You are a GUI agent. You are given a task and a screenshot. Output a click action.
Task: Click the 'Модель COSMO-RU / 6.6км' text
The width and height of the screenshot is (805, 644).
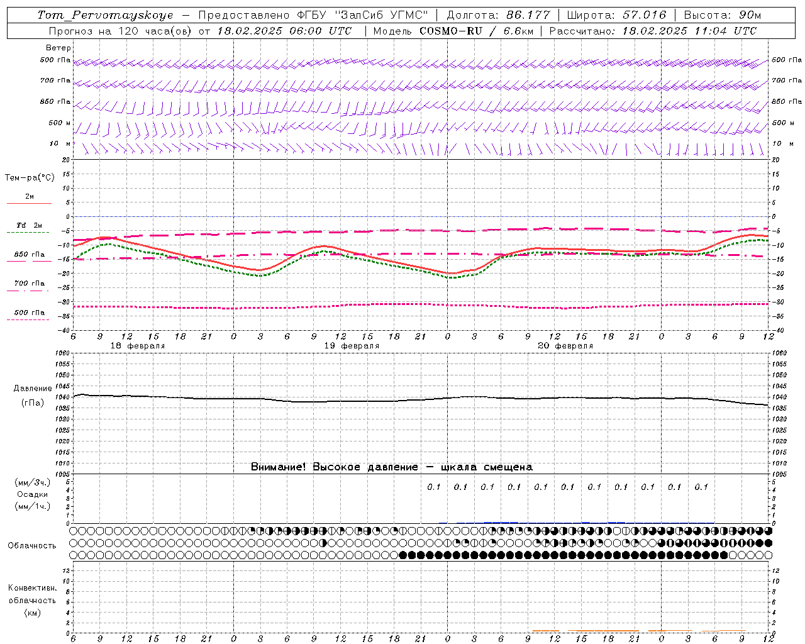point(453,31)
